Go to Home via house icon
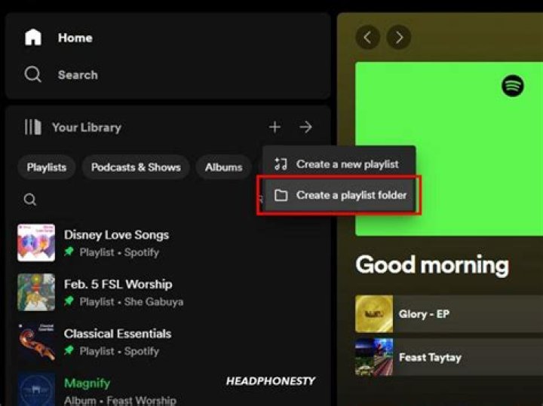Viewport: 543px width, 406px height. coord(33,38)
